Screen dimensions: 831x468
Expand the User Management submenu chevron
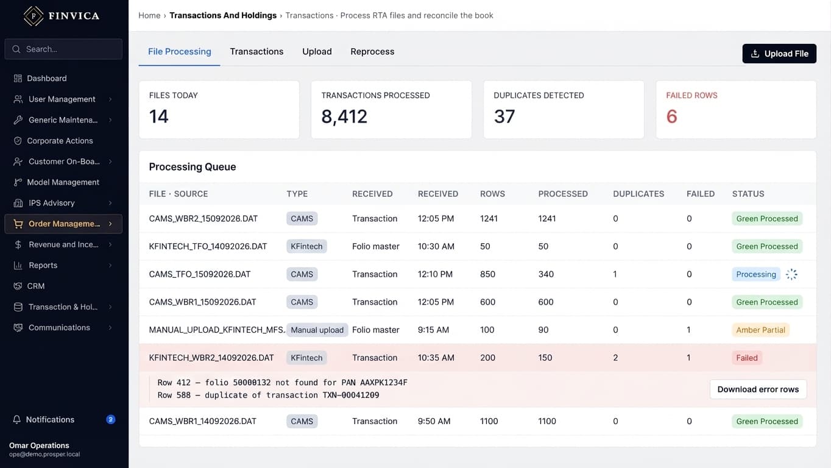110,99
